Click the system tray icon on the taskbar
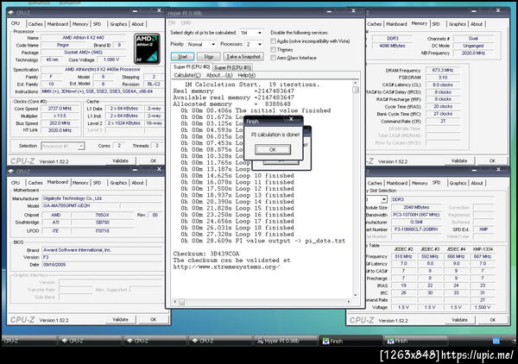 tap(496, 341)
